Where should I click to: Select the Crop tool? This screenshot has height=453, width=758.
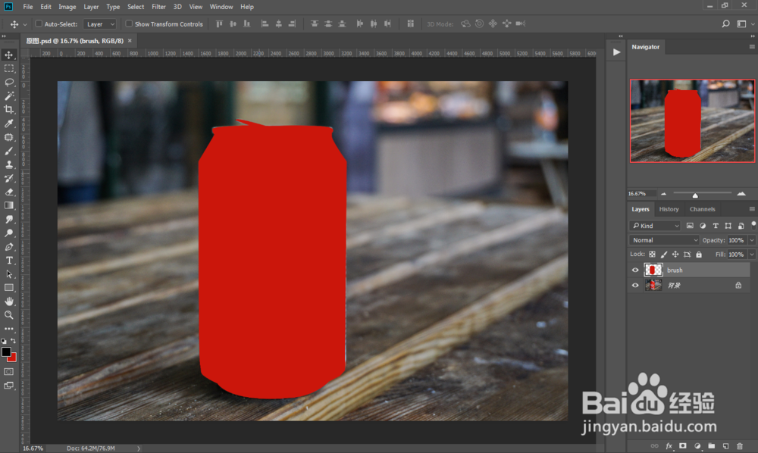[9, 110]
